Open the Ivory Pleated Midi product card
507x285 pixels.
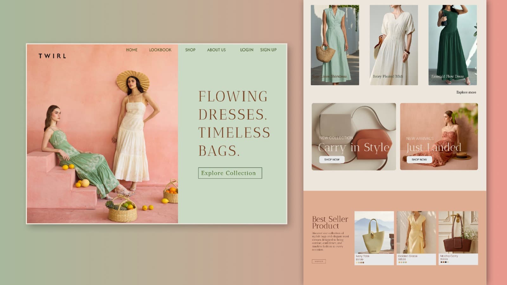[x=394, y=45]
